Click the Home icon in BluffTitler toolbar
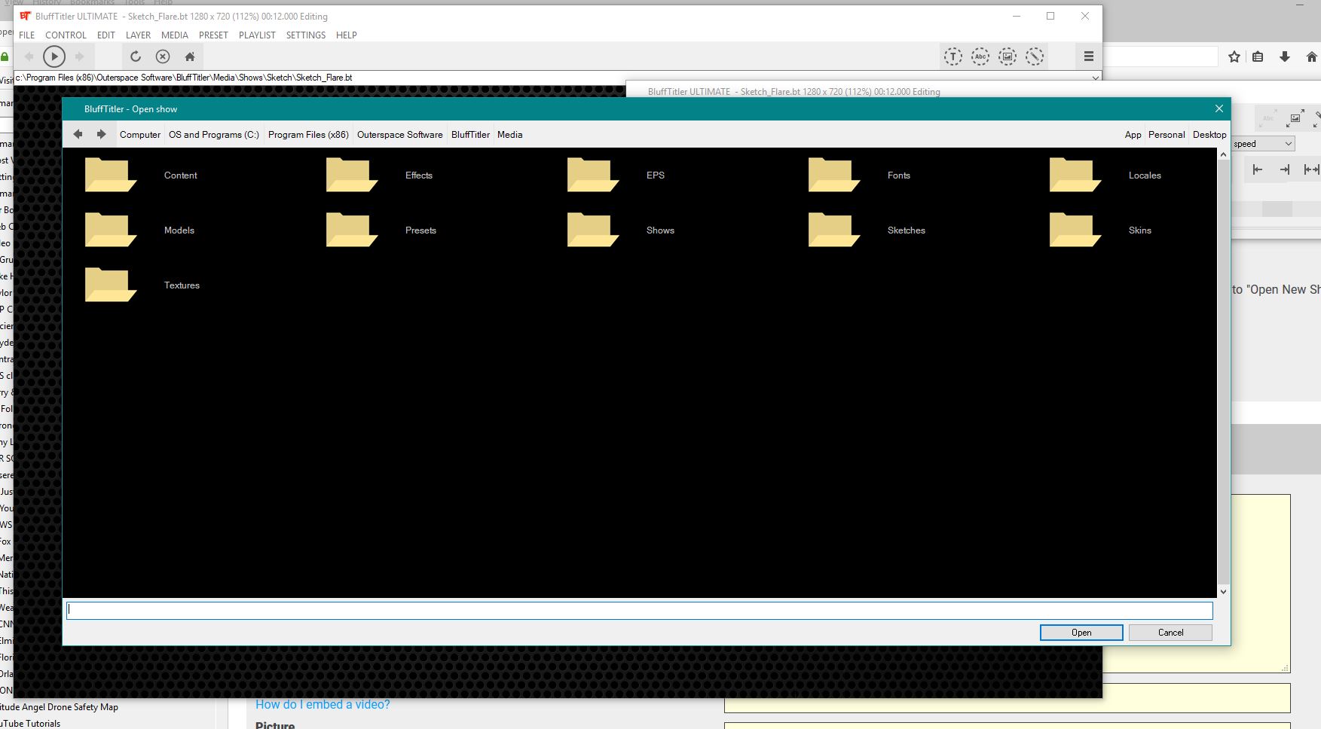This screenshot has height=729, width=1321. (190, 56)
